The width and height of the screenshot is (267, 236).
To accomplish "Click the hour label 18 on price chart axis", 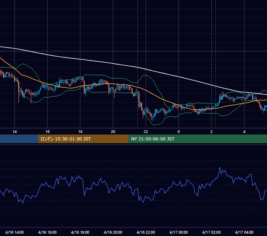I will click(x=80, y=131).
